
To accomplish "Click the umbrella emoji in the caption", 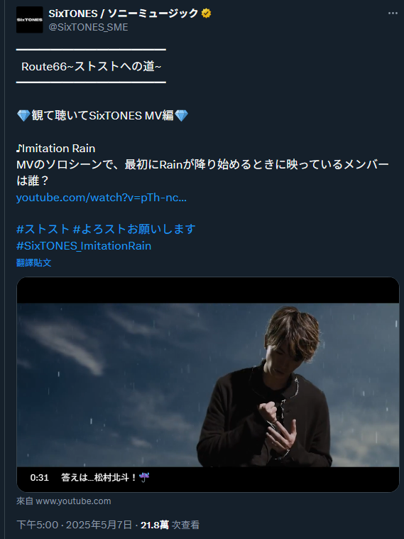I will click(145, 477).
